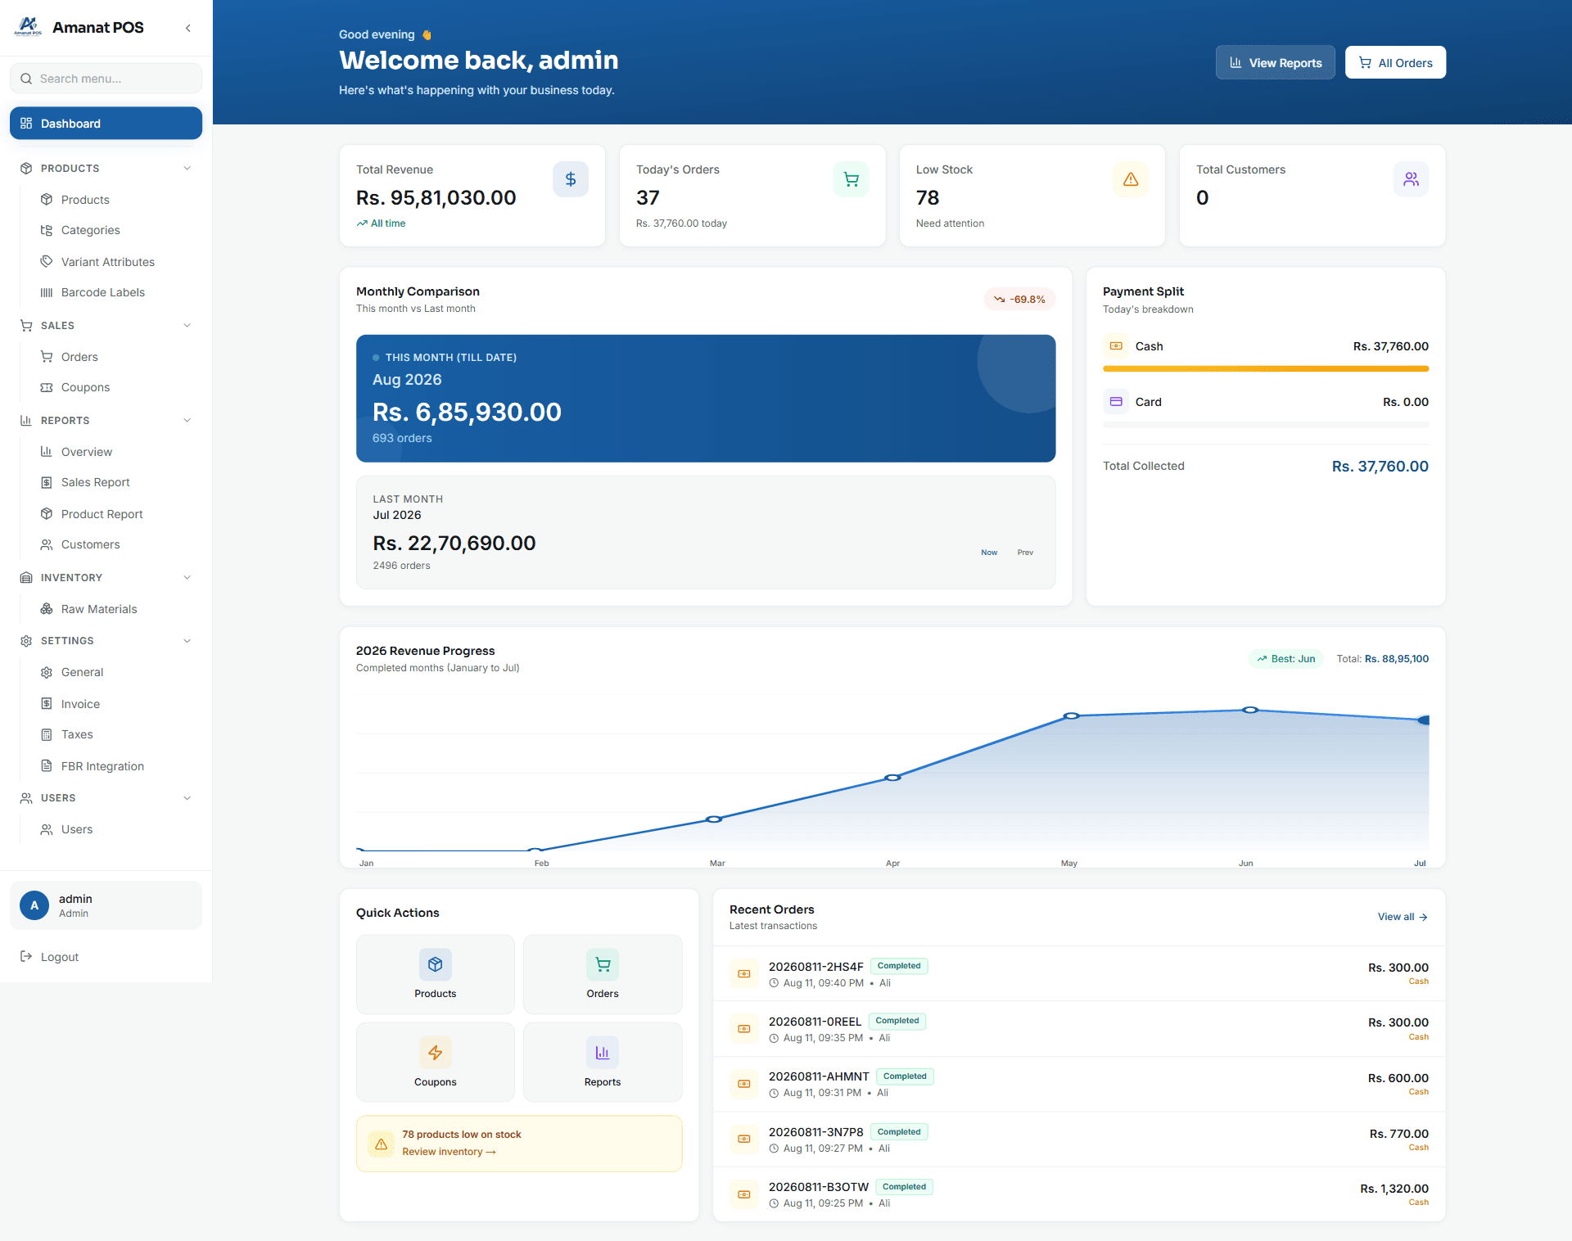Click the Apr data point on revenue chart
Screen dimensions: 1572x1241
pos(893,778)
